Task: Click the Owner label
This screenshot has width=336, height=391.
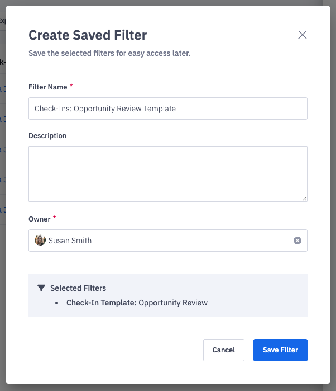Action: 39,219
